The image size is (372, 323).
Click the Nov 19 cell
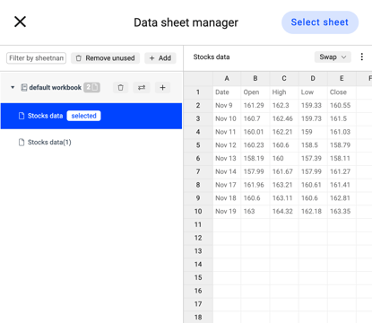point(227,211)
